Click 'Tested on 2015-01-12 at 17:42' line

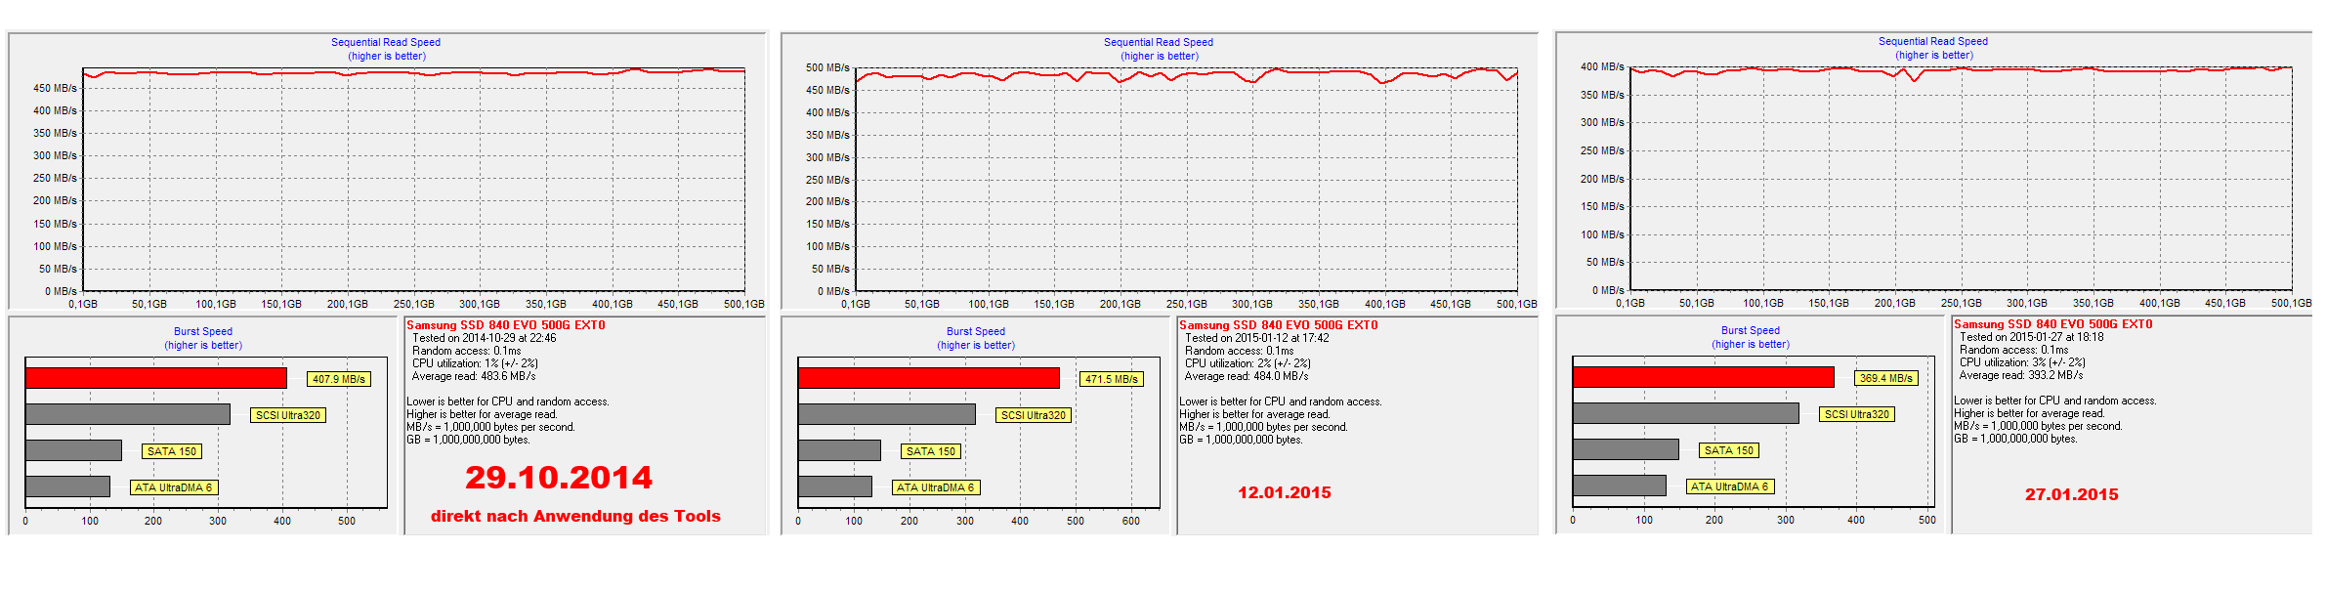click(1256, 338)
